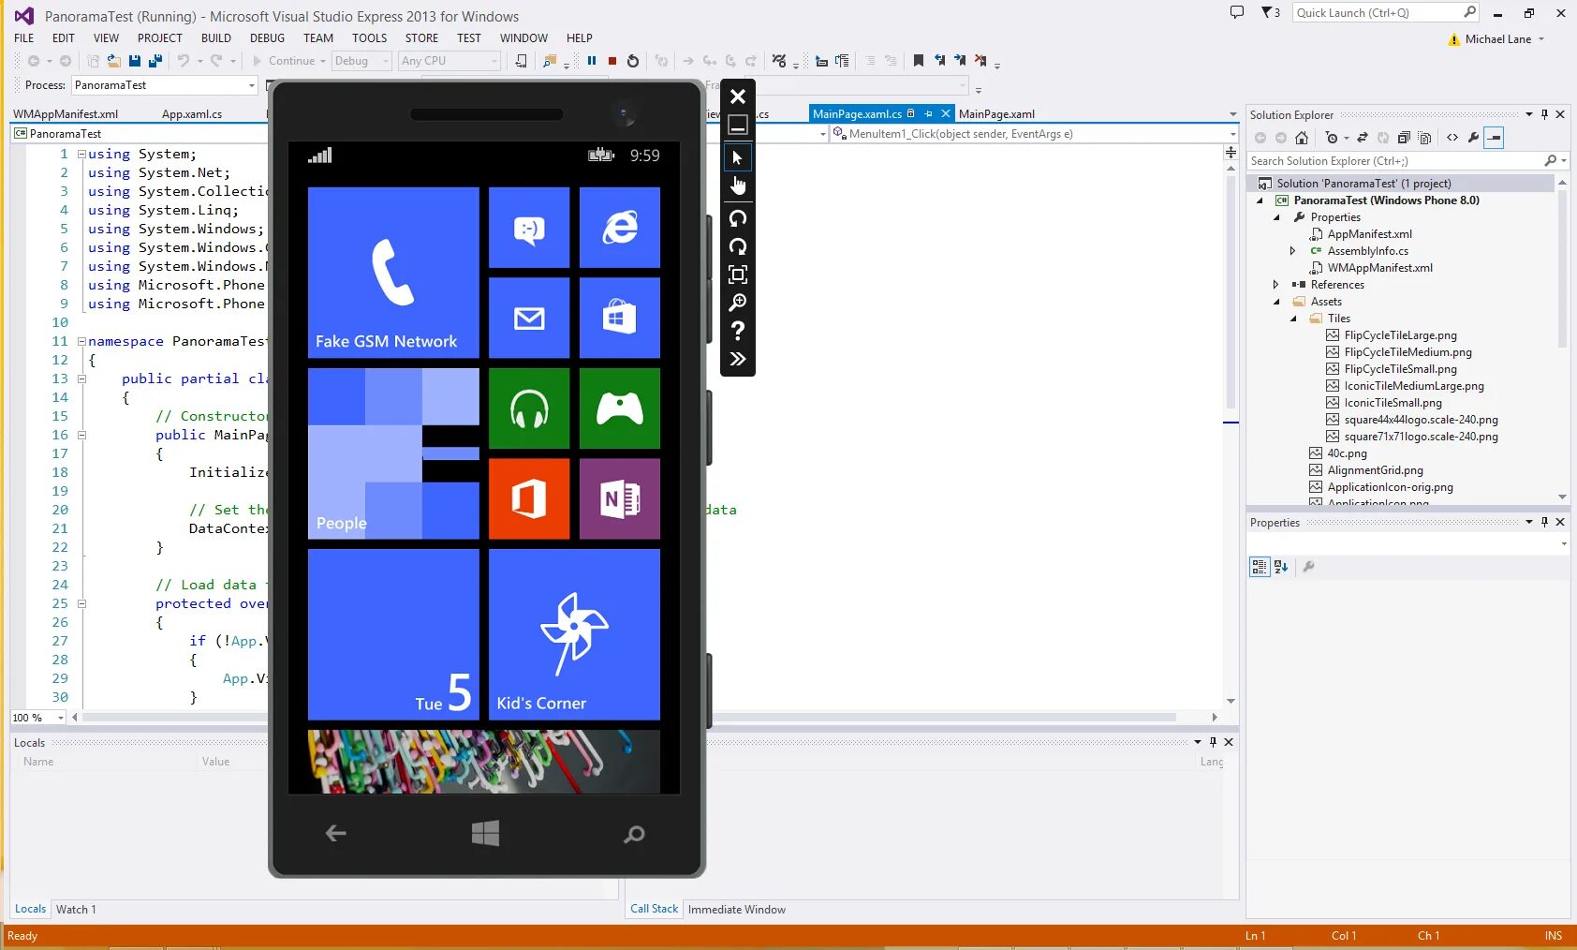Click the Open File toolbar icon

click(113, 61)
